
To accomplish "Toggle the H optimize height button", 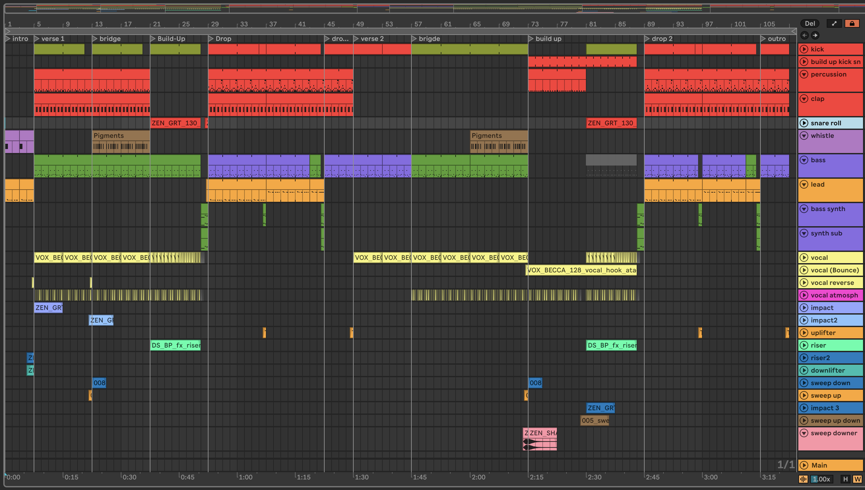I will pyautogui.click(x=846, y=479).
